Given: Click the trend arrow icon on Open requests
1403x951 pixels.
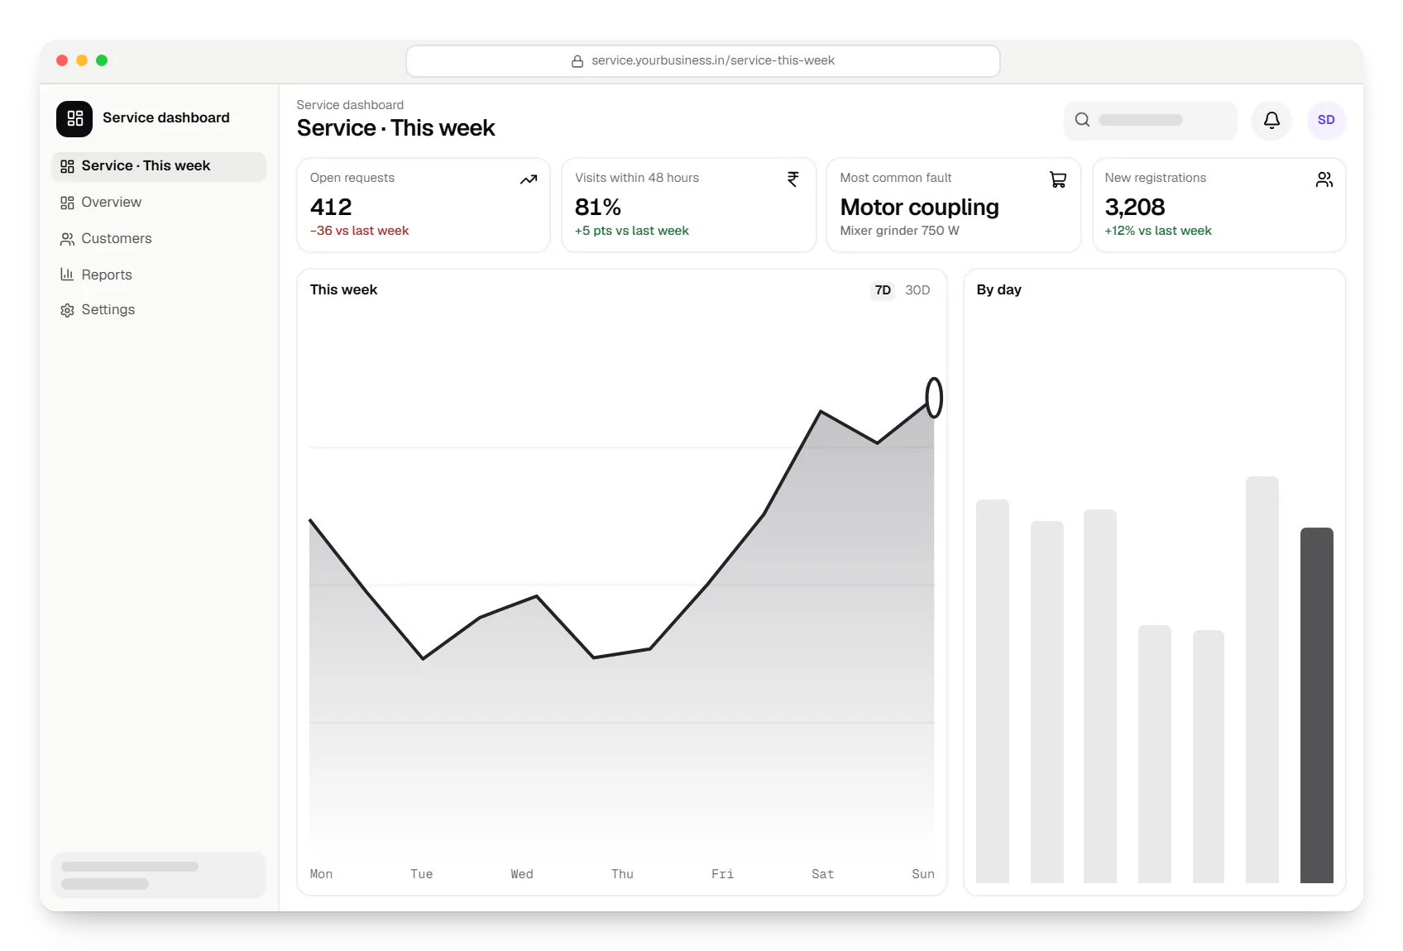Looking at the screenshot, I should [x=529, y=179].
